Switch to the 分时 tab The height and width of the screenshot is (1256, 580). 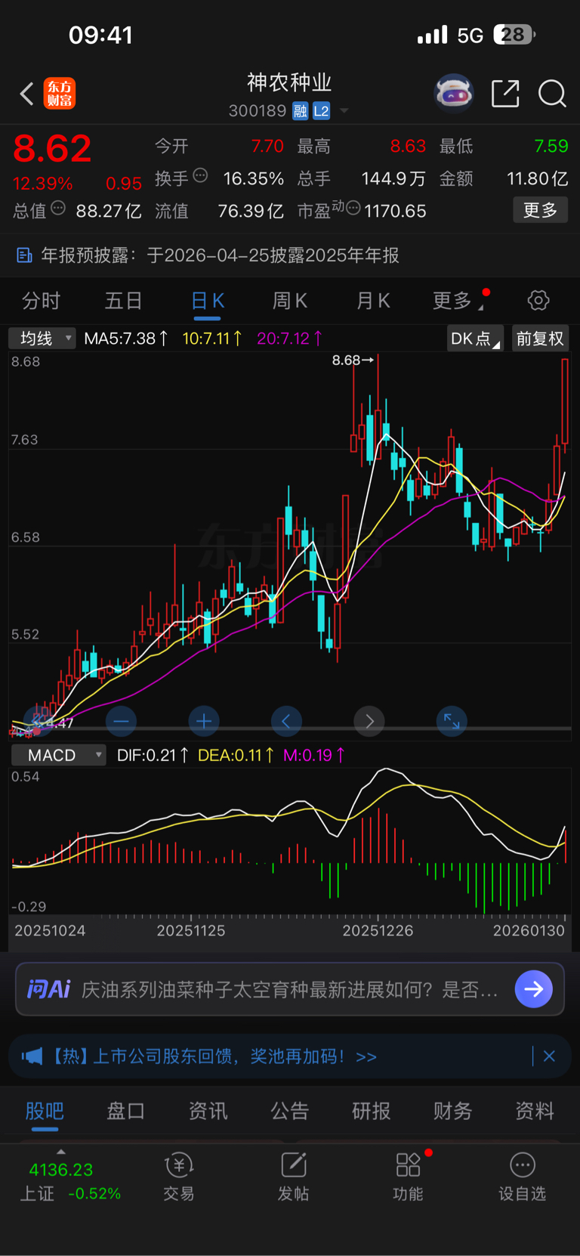tap(41, 301)
